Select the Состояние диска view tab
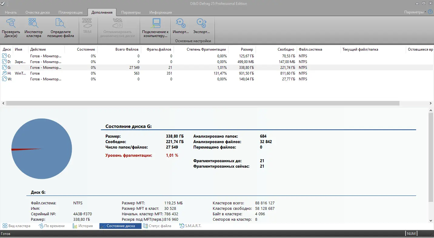 [x=120, y=226]
